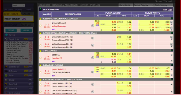Select odds 15.00 for Dynamo Barnaul 1X2

[97, 21]
